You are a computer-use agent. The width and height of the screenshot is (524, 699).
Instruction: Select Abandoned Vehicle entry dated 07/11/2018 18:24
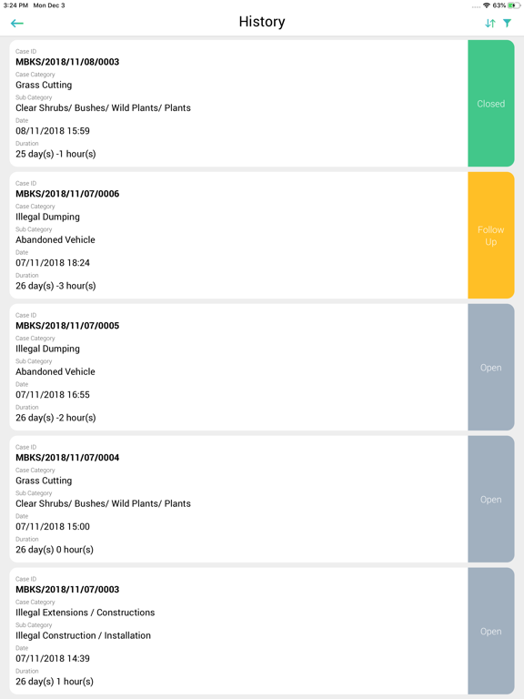[x=55, y=240]
